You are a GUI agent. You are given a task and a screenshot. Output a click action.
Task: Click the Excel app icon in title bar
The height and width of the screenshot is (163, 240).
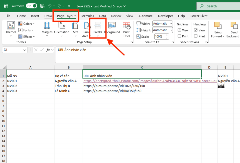[6, 6]
